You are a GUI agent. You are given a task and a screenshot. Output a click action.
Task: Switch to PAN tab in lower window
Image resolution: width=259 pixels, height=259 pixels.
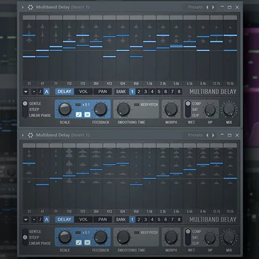(x=103, y=220)
